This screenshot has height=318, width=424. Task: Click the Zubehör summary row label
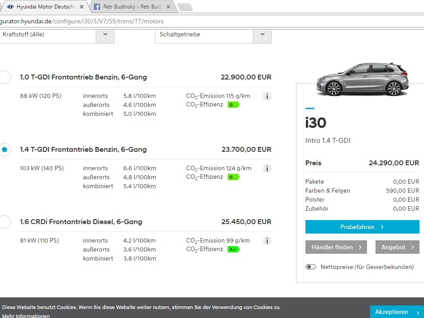click(x=317, y=208)
